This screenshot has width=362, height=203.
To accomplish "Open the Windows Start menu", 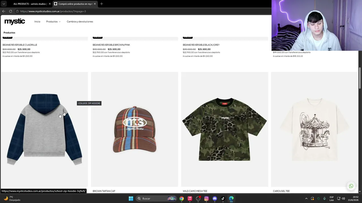I will click(x=131, y=198).
